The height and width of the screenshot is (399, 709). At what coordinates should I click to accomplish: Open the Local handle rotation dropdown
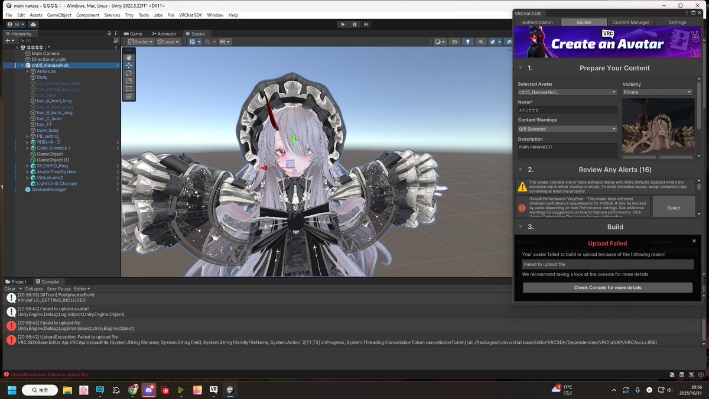[x=168, y=42]
